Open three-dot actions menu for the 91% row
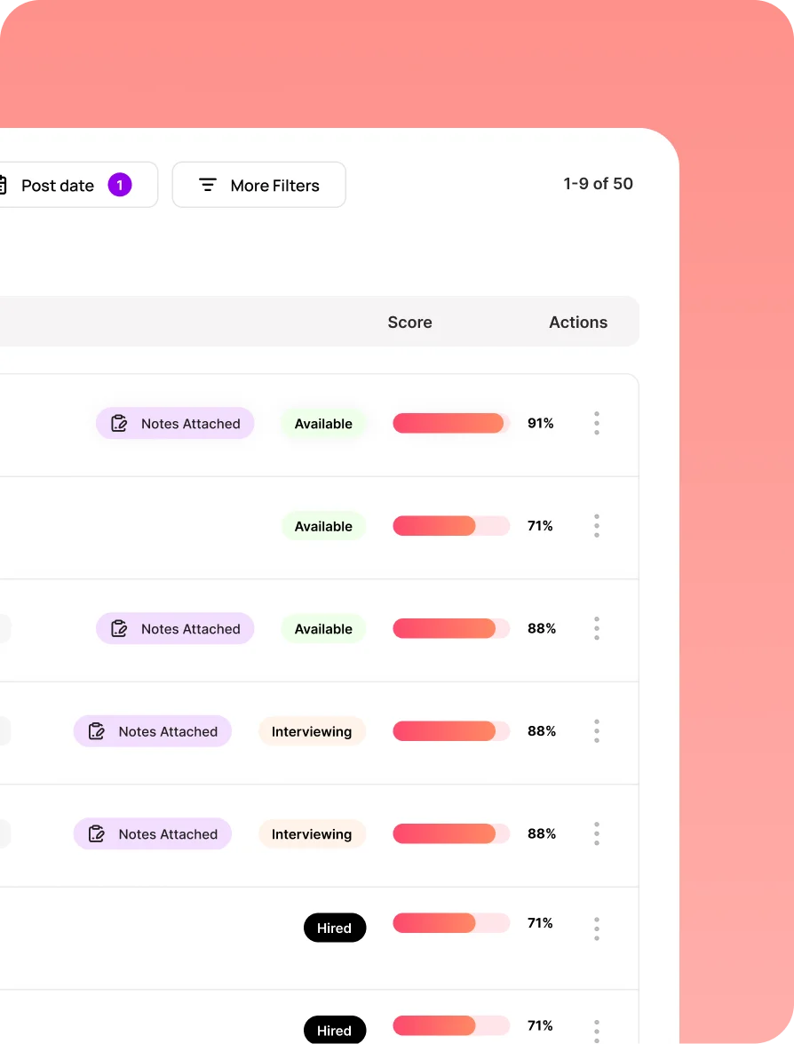 pos(596,423)
